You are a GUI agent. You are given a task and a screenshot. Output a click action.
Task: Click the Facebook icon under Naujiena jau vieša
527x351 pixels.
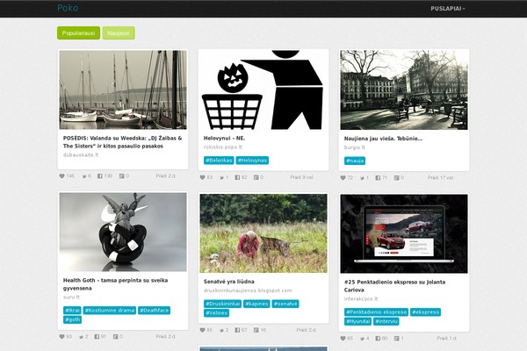(x=378, y=177)
